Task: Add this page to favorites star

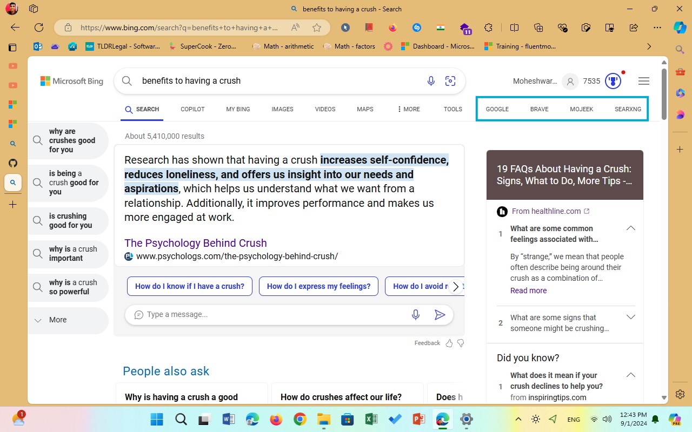Action: point(317,28)
